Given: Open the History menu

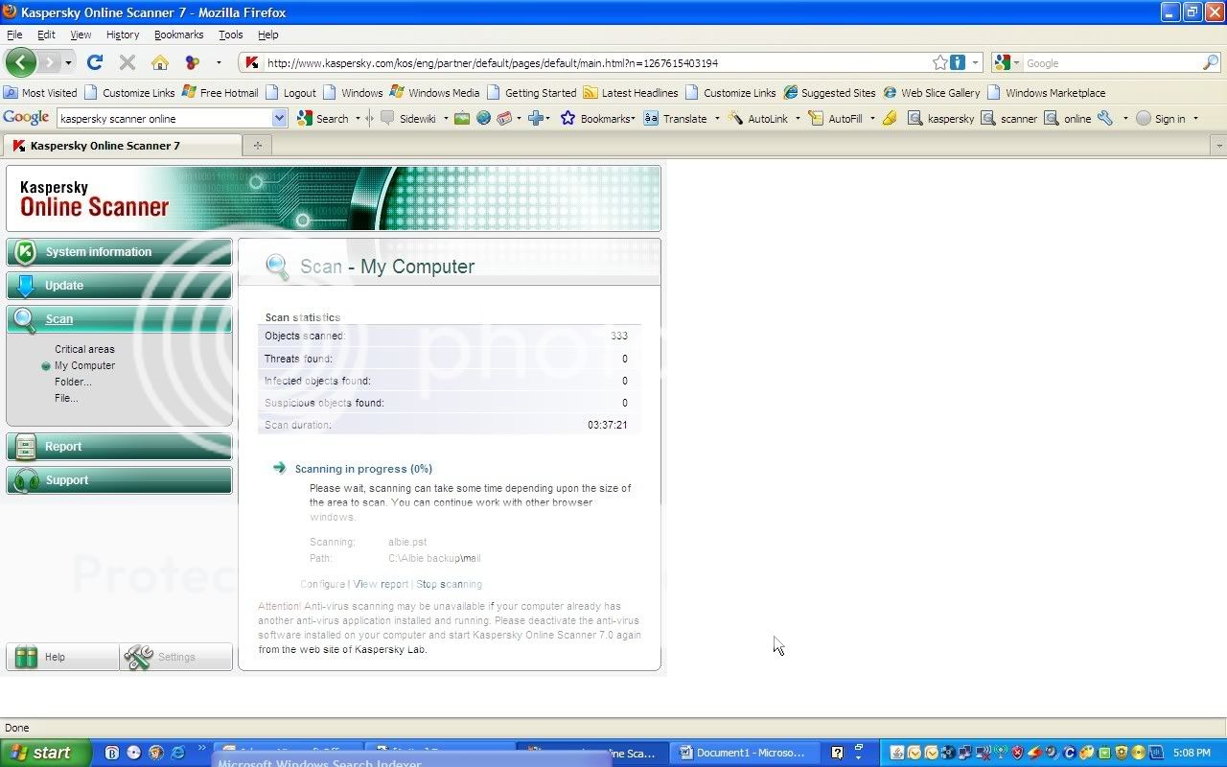Looking at the screenshot, I should 123,35.
